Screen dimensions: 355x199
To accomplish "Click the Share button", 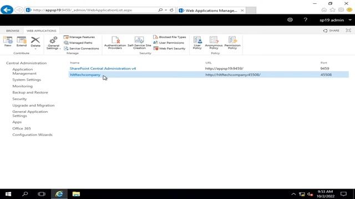I will tap(331, 30).
